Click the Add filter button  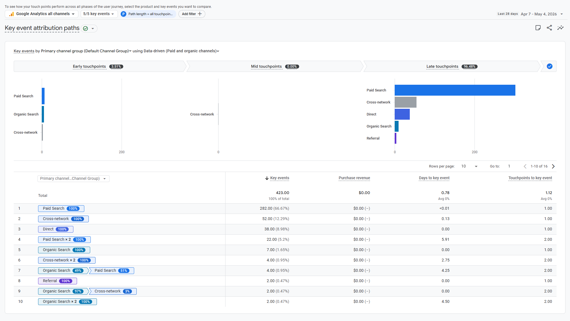192,14
